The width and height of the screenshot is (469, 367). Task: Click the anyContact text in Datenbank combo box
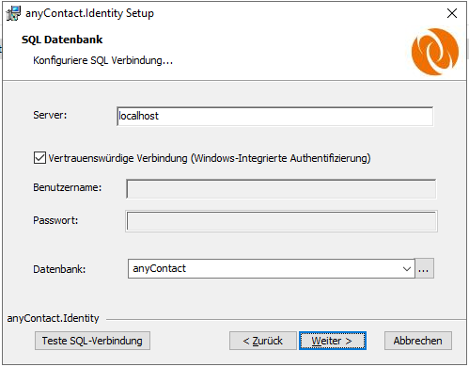pos(159,268)
